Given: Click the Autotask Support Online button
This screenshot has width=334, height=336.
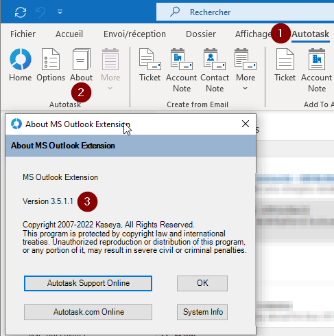Looking at the screenshot, I should click(x=88, y=283).
